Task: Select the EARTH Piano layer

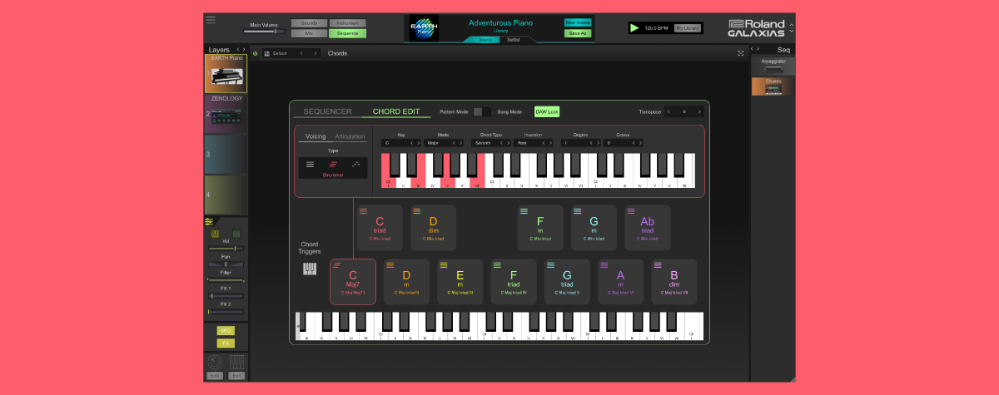Action: [x=226, y=72]
